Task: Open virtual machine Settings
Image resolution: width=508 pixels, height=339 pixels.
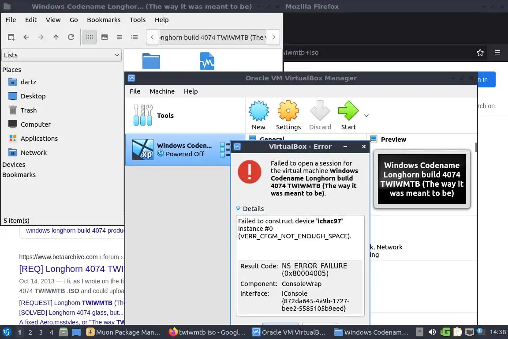Action: point(288,116)
